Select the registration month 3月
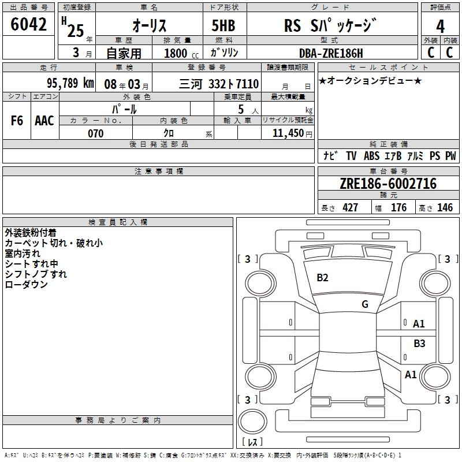462x462 pixels. coord(82,53)
